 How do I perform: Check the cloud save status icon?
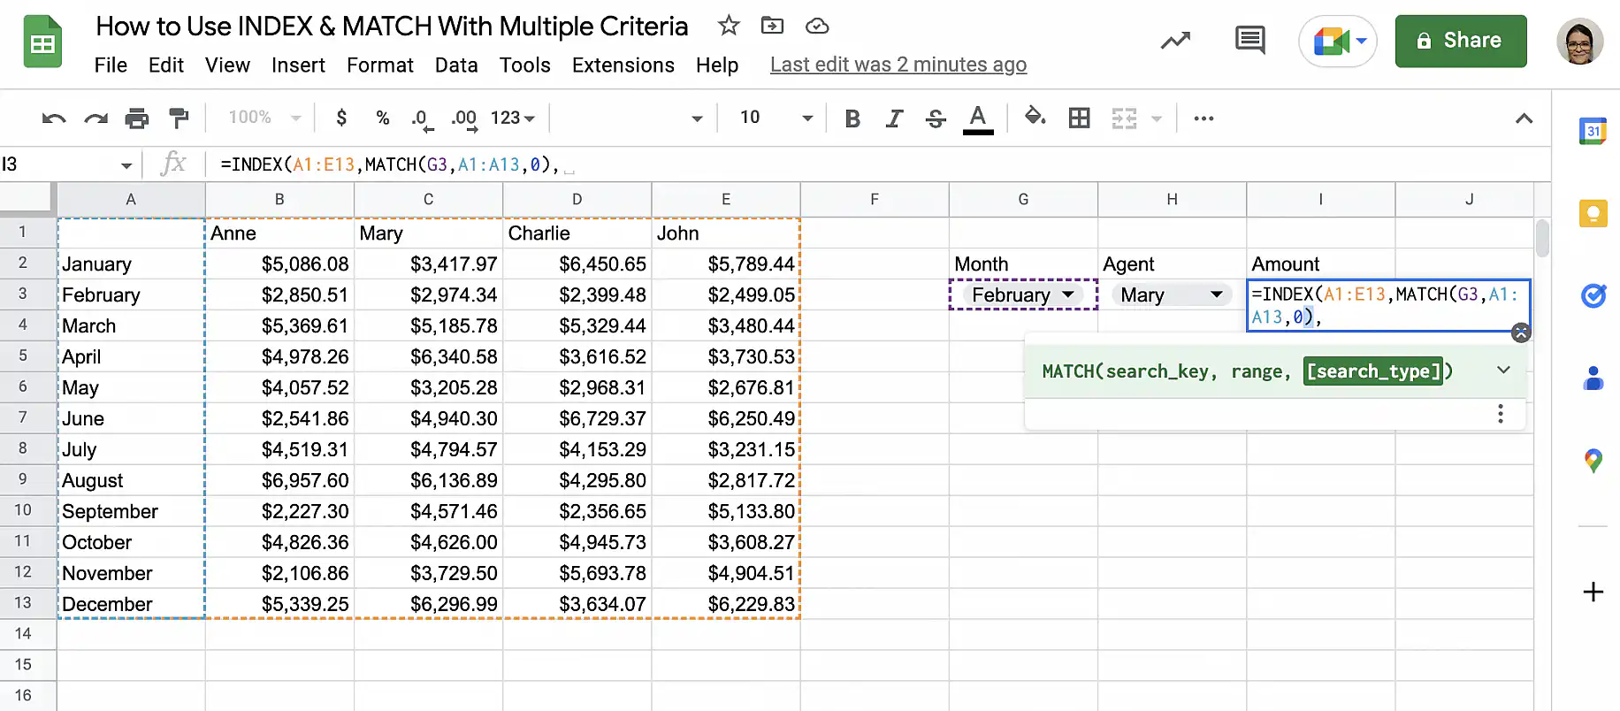tap(817, 26)
